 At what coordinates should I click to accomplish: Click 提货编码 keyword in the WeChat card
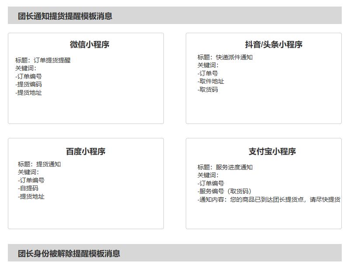tap(29, 84)
